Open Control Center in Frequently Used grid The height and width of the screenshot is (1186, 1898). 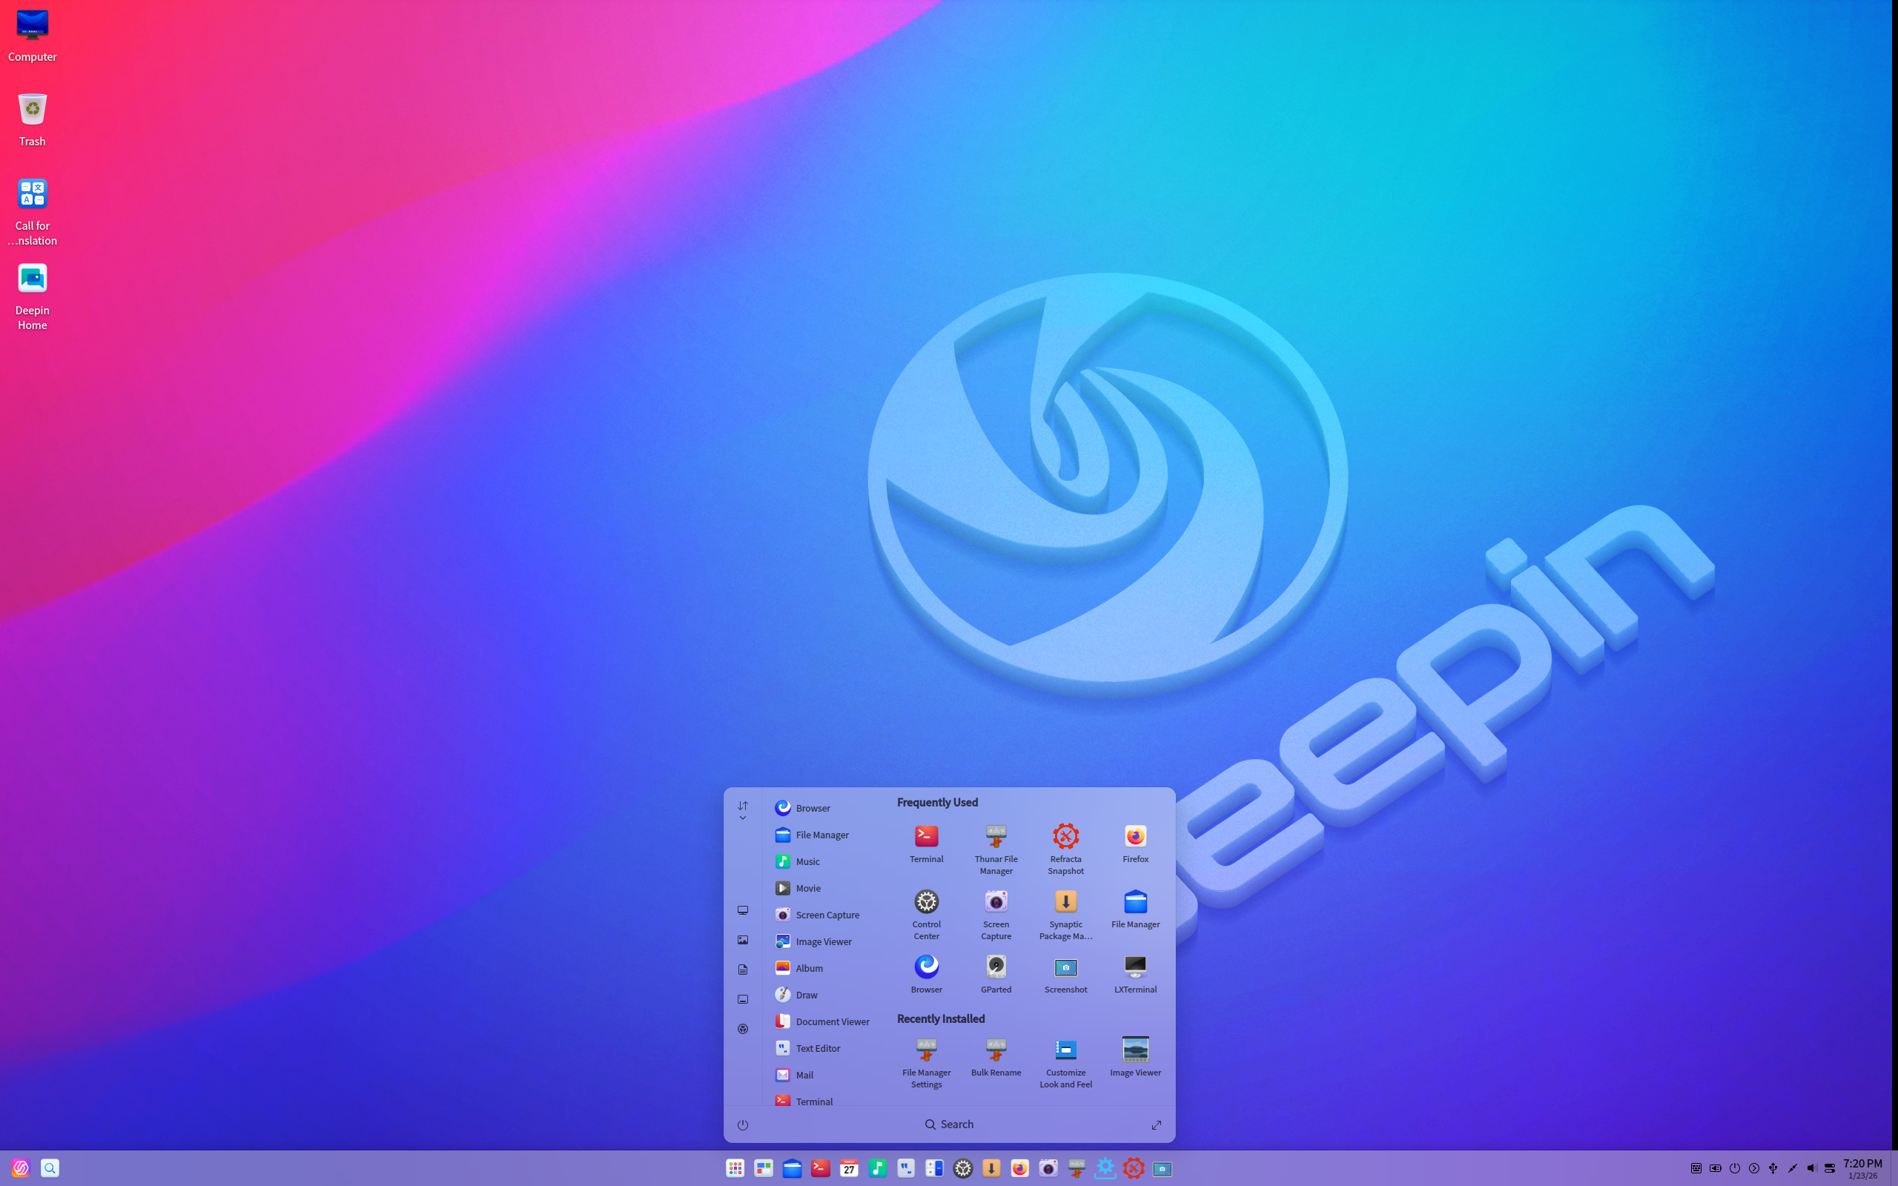(x=926, y=913)
